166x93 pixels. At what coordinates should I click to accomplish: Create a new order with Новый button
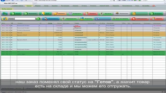[x=16, y=14]
